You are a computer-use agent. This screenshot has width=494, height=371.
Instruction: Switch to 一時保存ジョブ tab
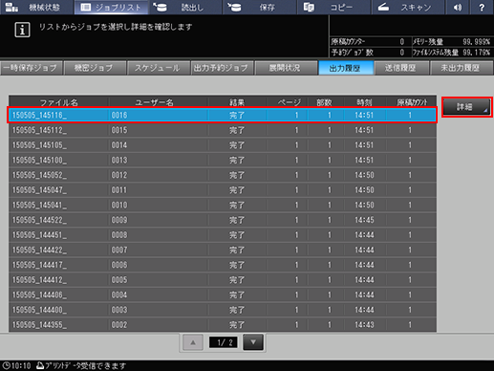click(32, 68)
